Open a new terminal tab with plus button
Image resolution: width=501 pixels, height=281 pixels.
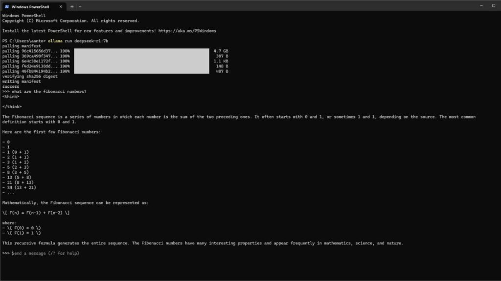pos(72,6)
